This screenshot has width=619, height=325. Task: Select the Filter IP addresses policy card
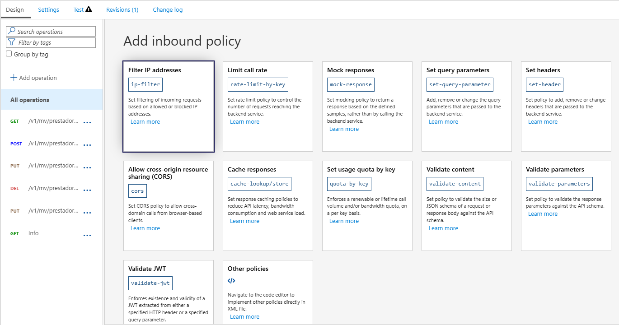169,107
